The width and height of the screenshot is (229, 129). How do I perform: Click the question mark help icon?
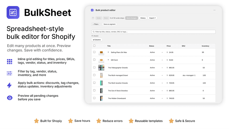(93, 18)
